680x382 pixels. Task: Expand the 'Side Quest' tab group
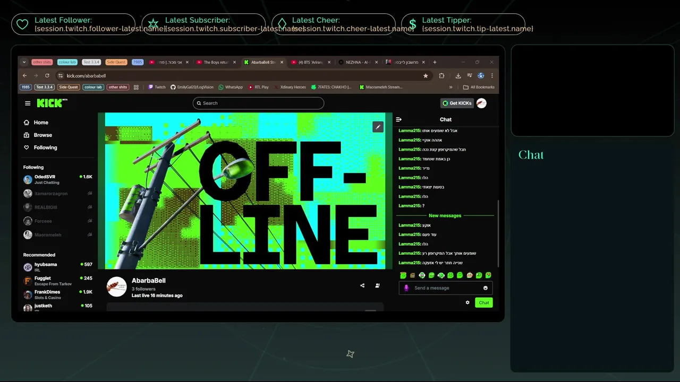tap(116, 62)
